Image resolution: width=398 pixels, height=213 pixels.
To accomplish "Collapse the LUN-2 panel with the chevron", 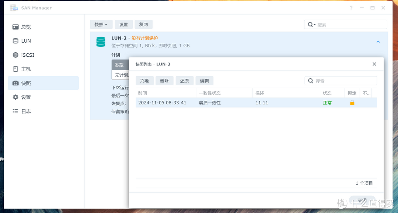I will pyautogui.click(x=378, y=42).
